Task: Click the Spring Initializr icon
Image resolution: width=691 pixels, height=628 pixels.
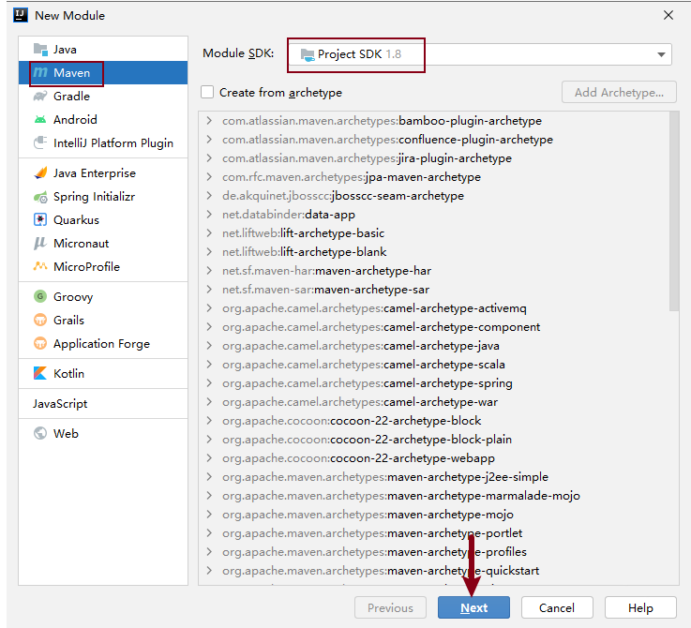Action: [x=40, y=197]
